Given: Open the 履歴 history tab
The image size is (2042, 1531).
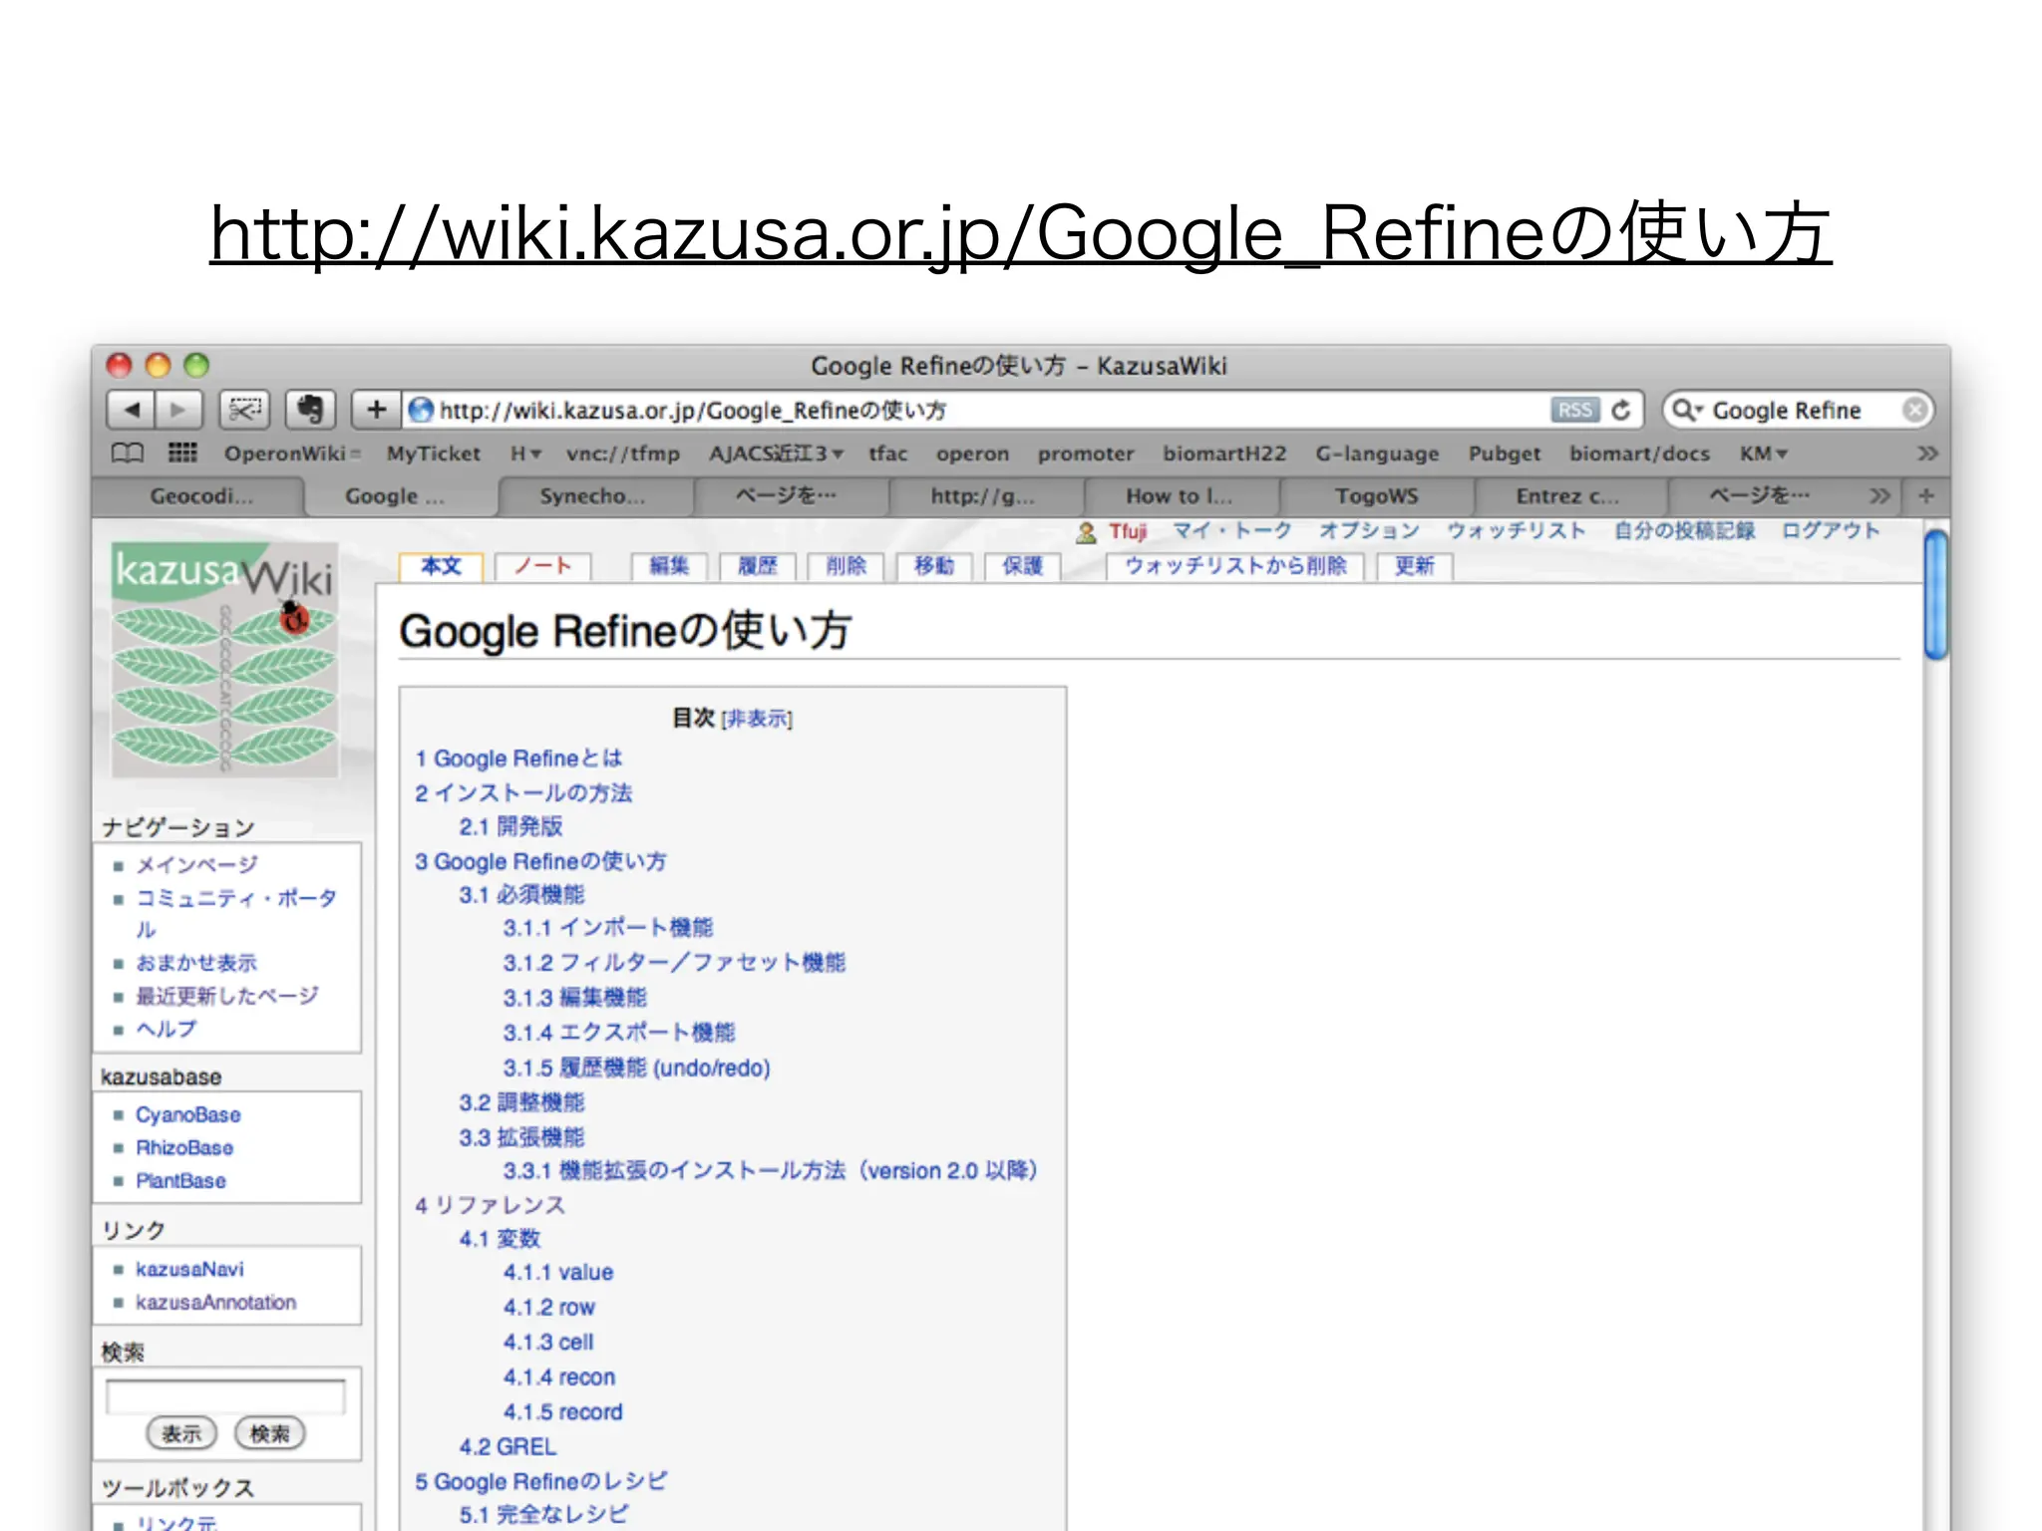Looking at the screenshot, I should pyautogui.click(x=757, y=566).
